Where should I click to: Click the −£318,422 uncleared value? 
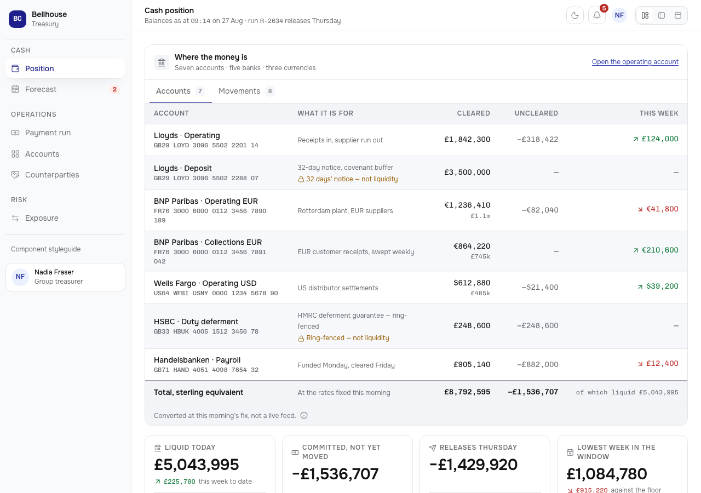click(538, 140)
